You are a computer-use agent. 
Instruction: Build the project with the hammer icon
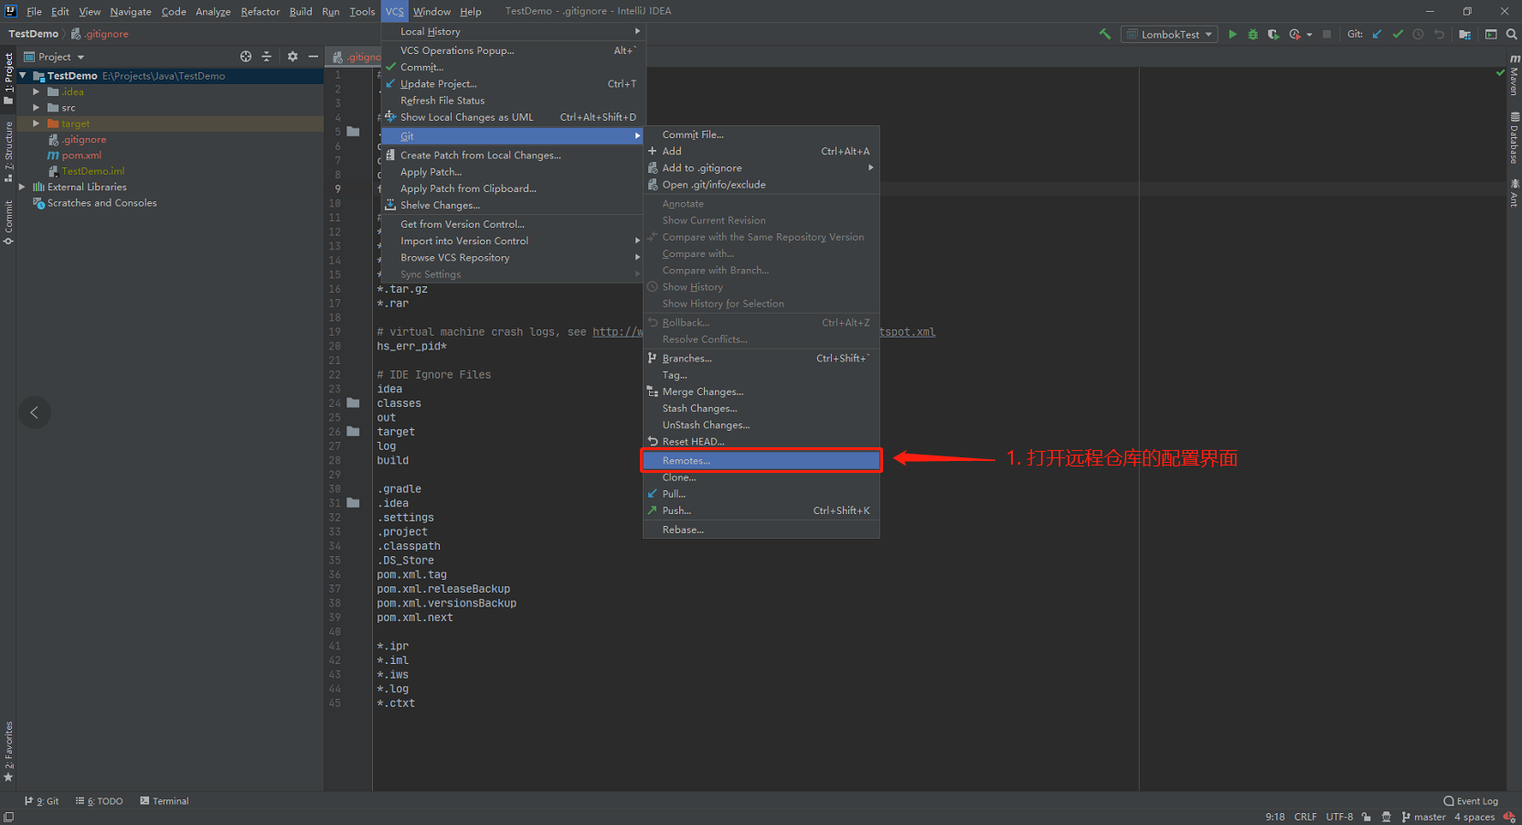tap(1105, 34)
